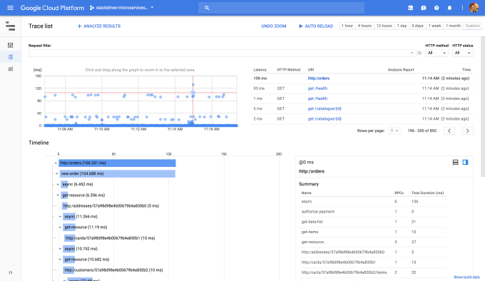Select the 1 hour time range

pos(347,26)
